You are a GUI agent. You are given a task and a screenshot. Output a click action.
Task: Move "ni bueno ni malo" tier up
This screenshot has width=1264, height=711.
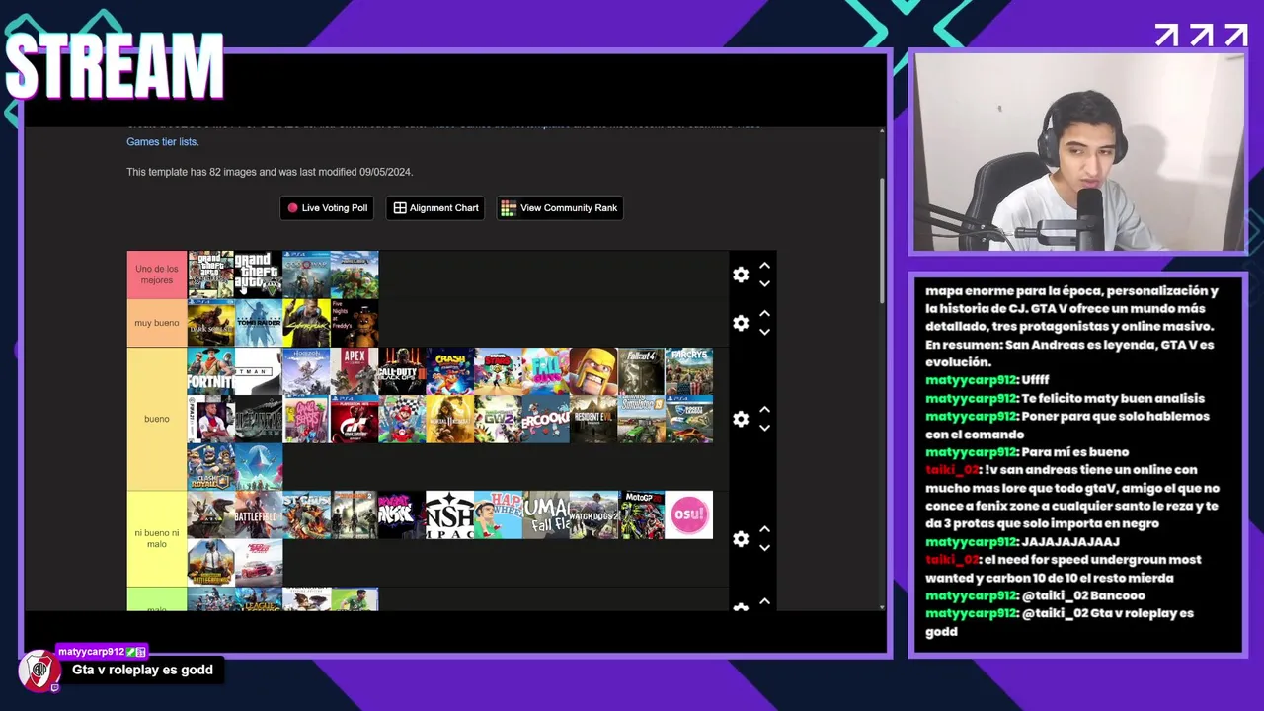764,530
